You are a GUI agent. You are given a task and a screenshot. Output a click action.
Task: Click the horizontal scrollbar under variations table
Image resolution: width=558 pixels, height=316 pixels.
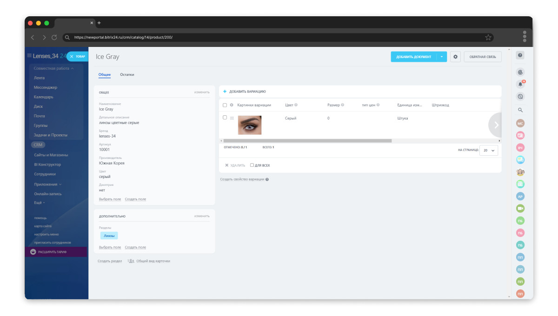click(307, 140)
